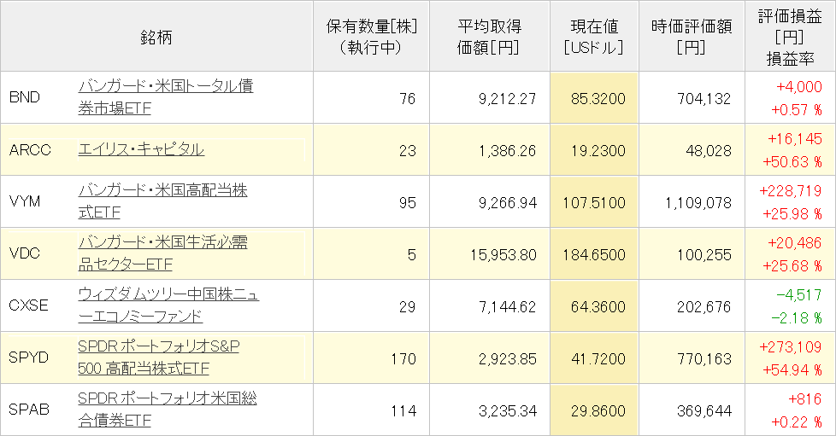Screen dimensions: 836x436
Task: Click the CXSE loss value -4,517
Action: point(798,296)
